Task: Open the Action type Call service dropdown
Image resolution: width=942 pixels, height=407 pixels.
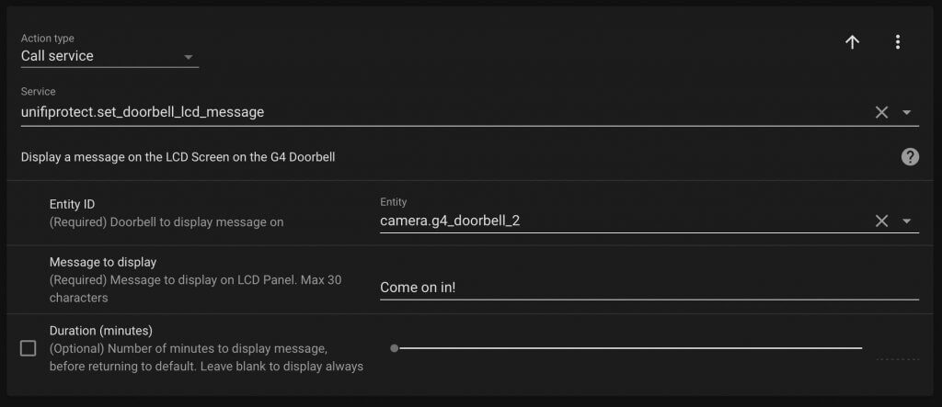Action: point(109,56)
